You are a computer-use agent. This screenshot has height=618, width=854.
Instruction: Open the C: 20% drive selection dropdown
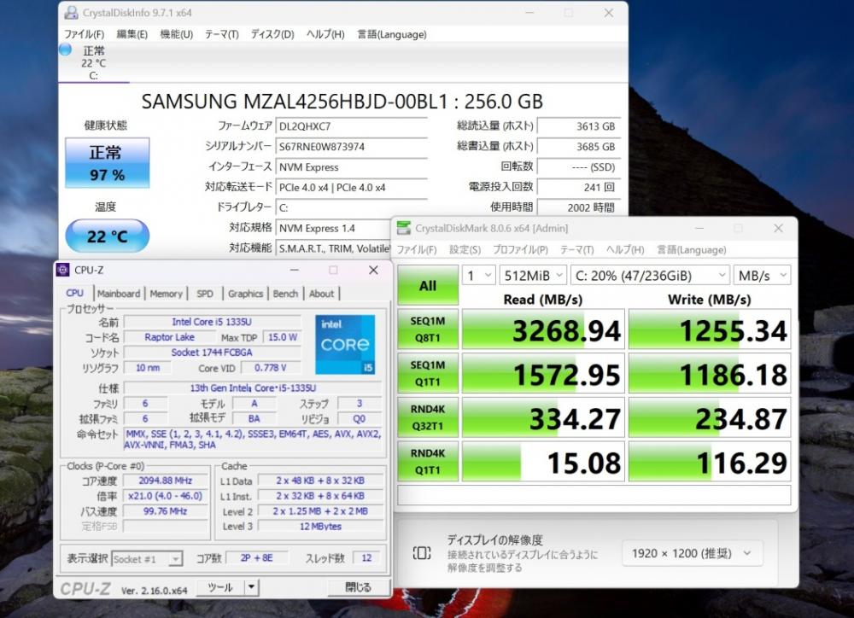tap(650, 276)
